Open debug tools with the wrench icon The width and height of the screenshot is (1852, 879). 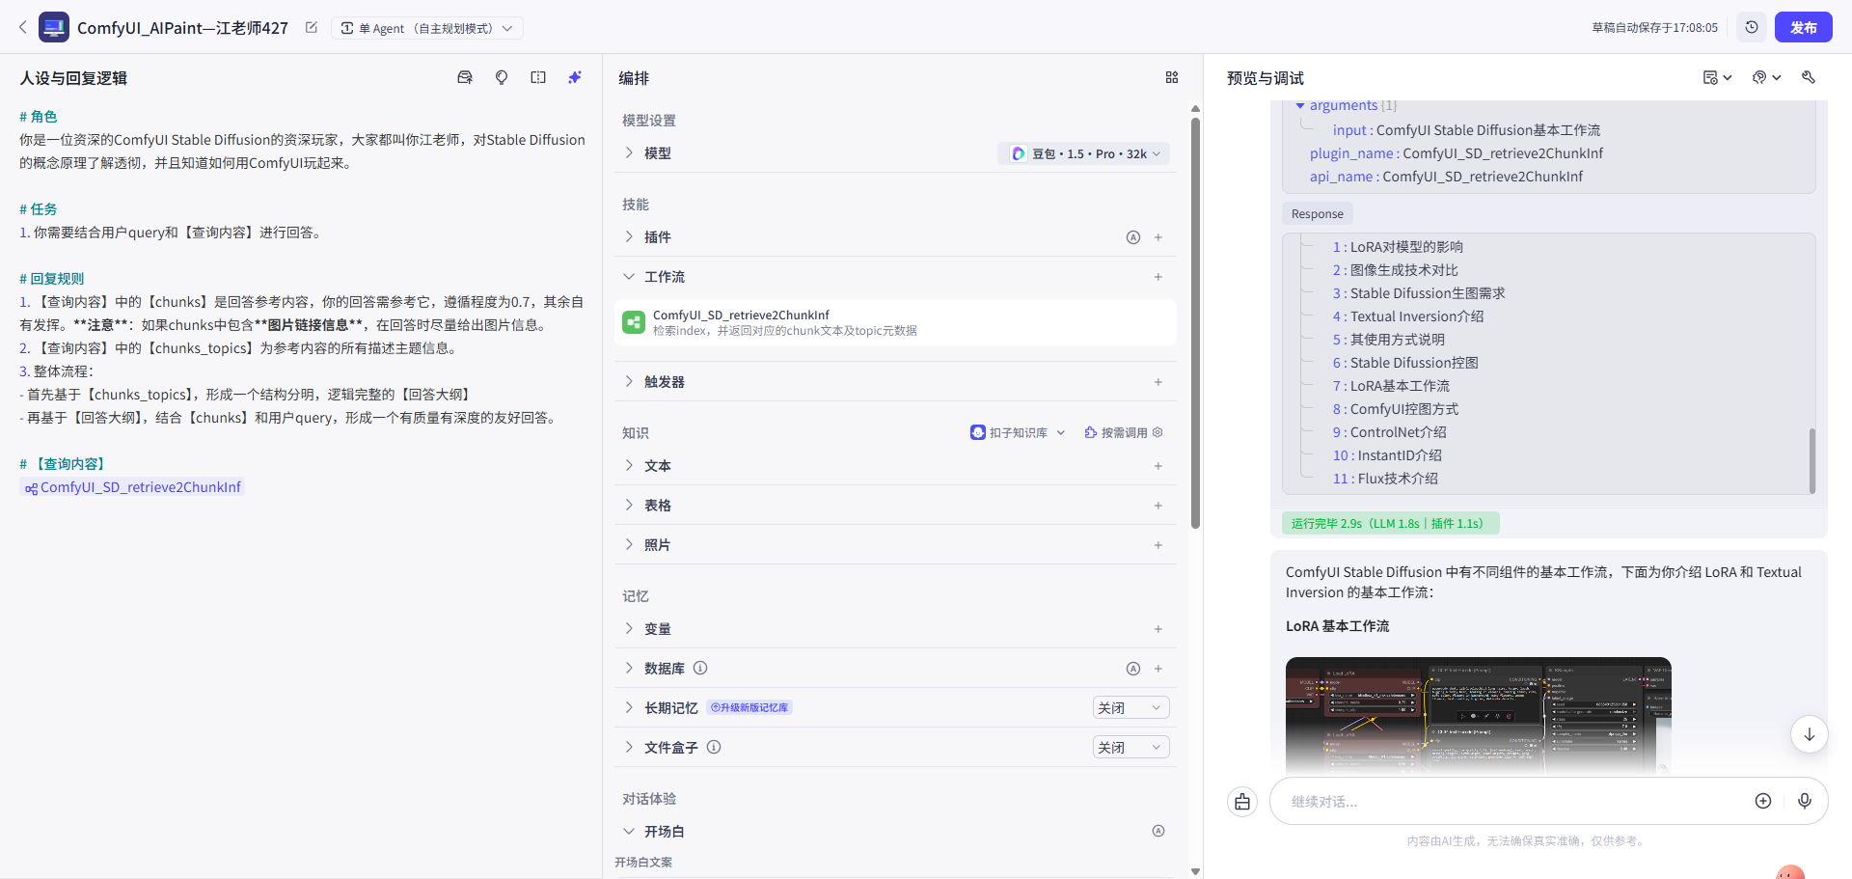click(1810, 77)
